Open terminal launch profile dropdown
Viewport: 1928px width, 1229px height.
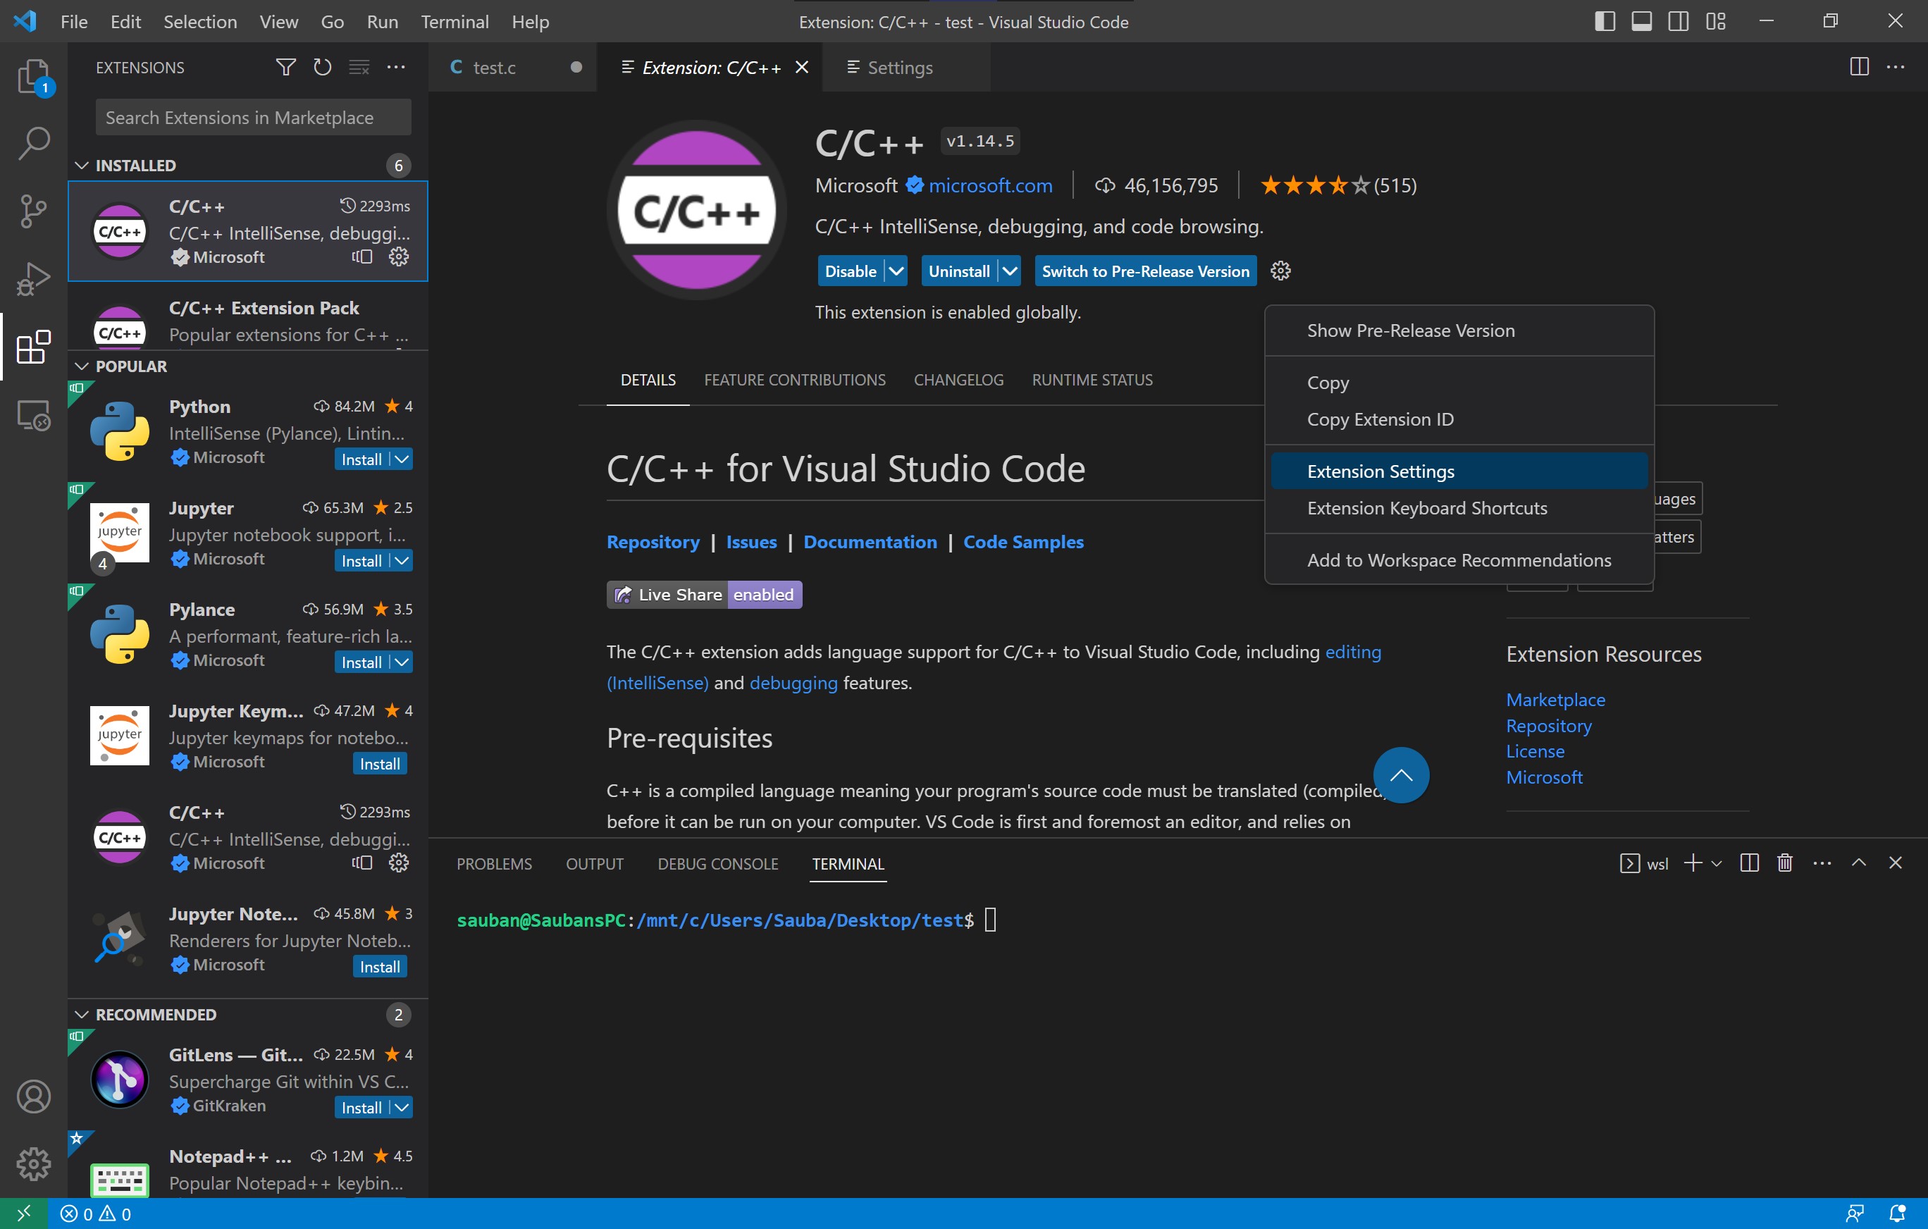[x=1717, y=863]
